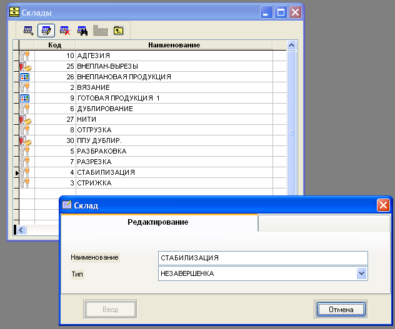Click the row icon next to ВЯЗАНИЕ
This screenshot has height=329, width=395.
point(25,87)
